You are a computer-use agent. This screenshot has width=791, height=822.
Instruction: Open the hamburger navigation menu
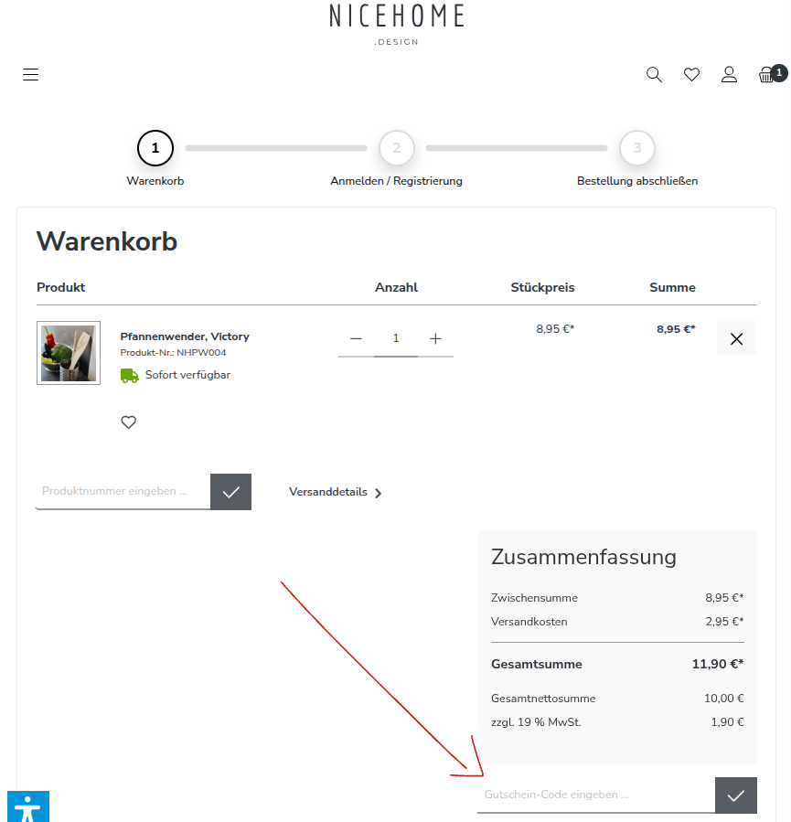coord(31,75)
